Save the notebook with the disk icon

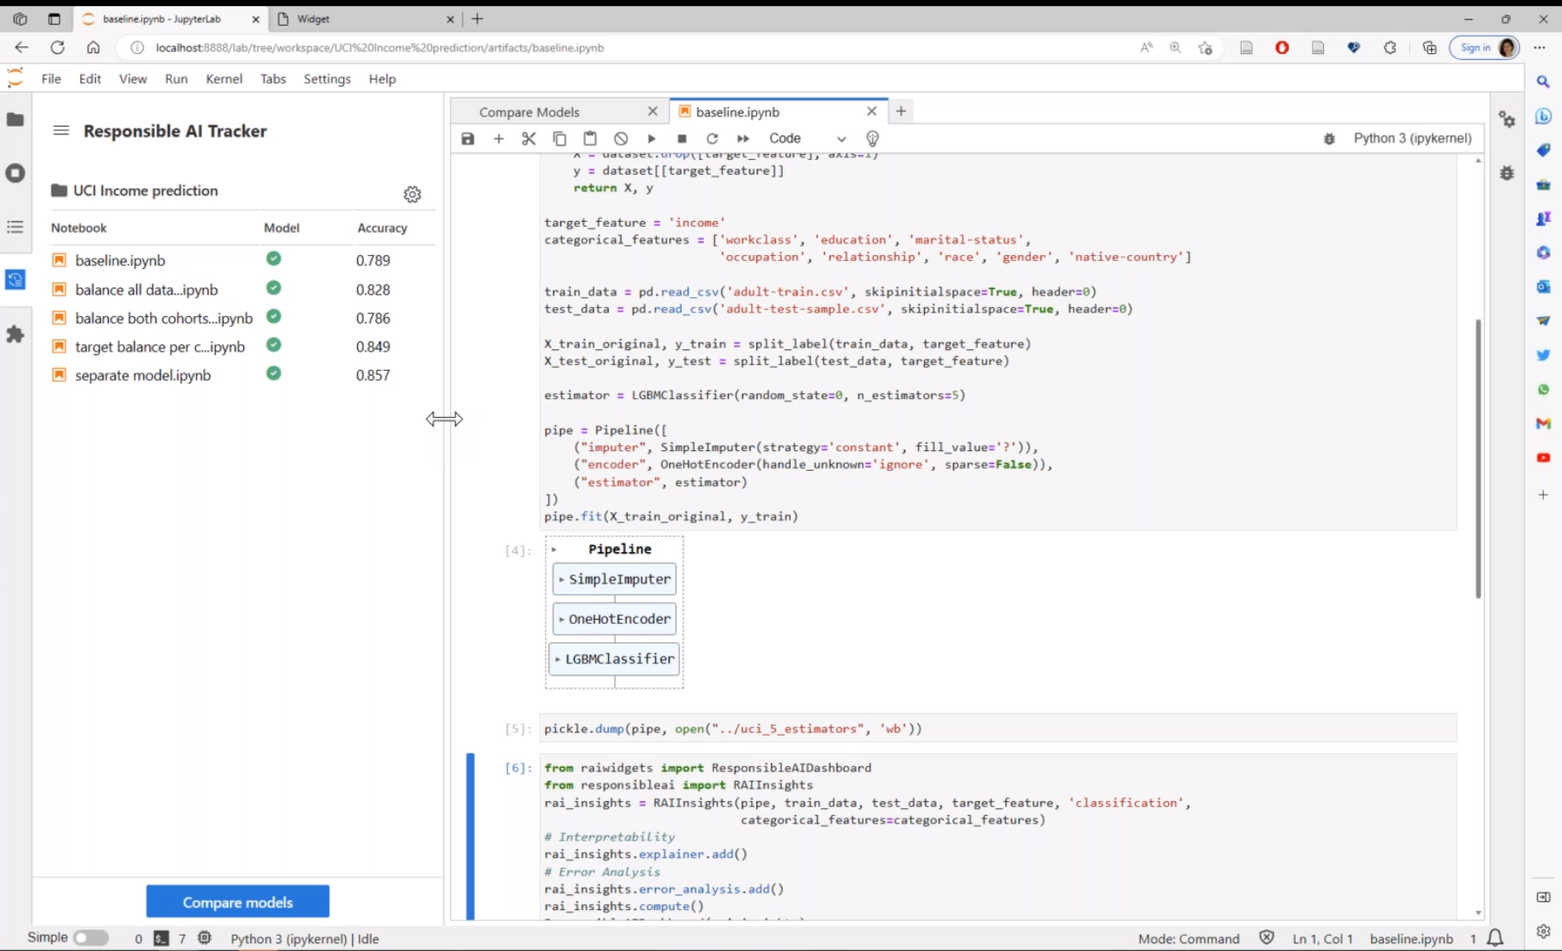(x=468, y=139)
